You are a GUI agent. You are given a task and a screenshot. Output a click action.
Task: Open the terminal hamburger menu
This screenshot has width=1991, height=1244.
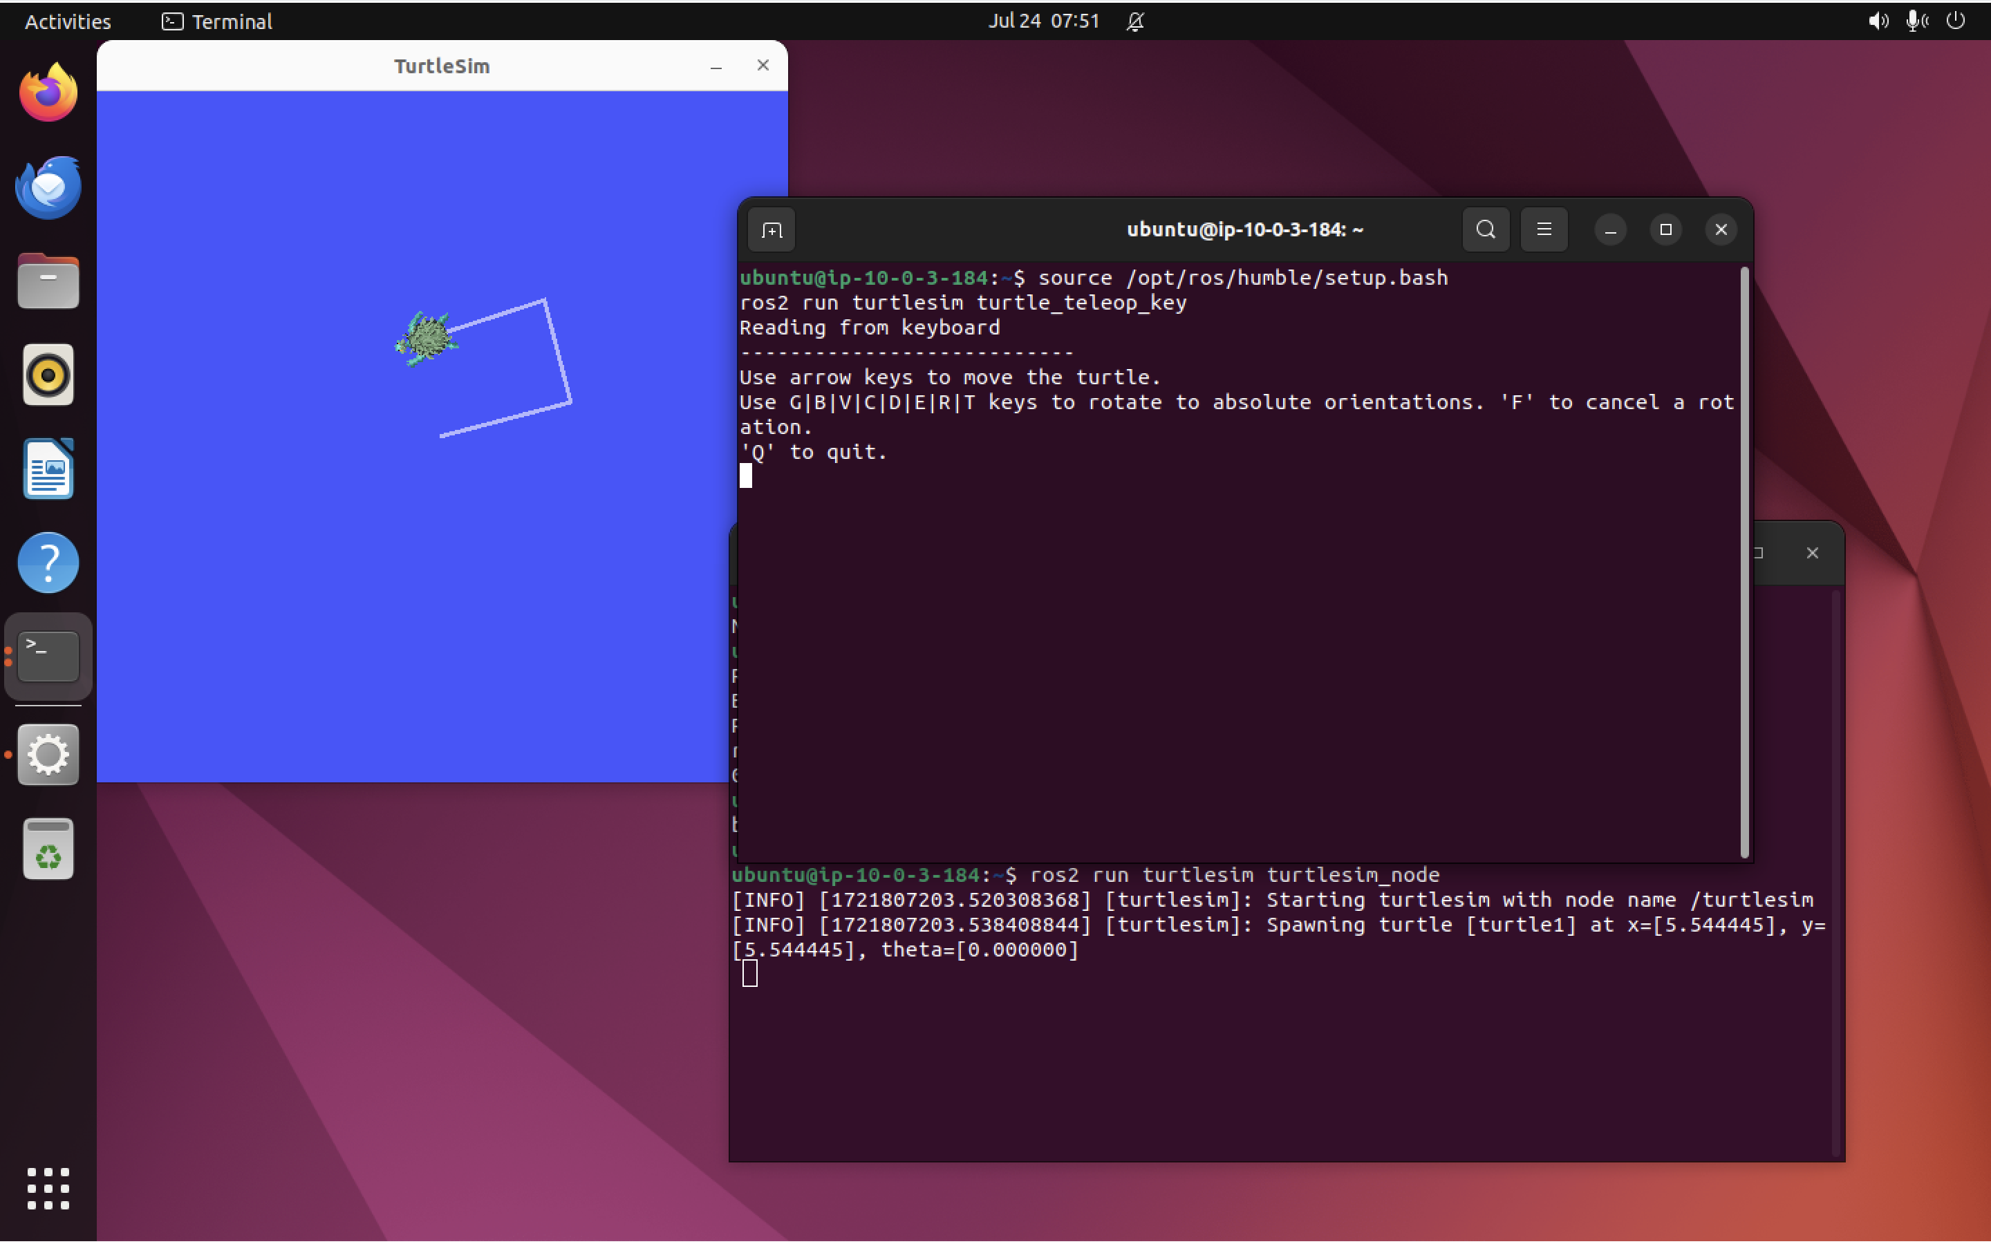[x=1544, y=229]
